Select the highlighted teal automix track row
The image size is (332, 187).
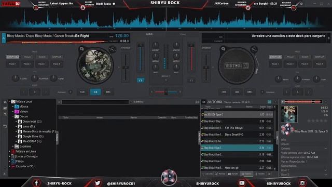[x=237, y=148]
